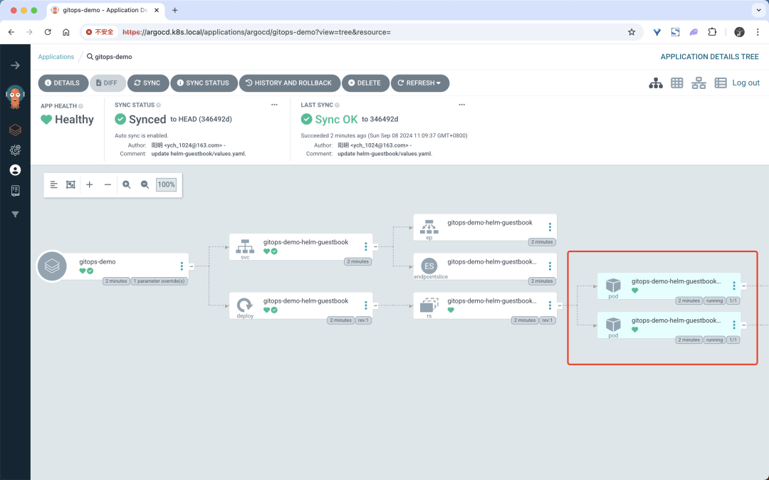This screenshot has height=480, width=769.
Task: Bookmark page with star icon
Action: (632, 32)
